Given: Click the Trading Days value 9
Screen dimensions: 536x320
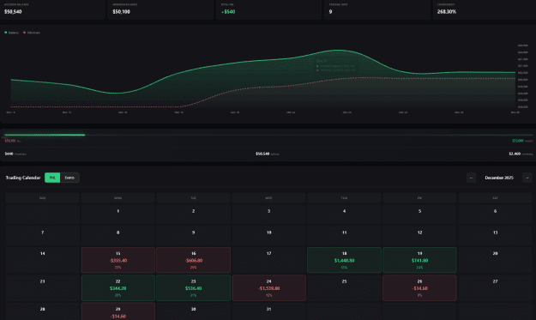Looking at the screenshot, I should click(x=330, y=12).
